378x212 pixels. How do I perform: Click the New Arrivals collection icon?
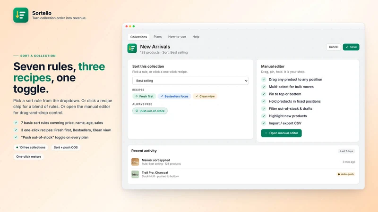click(x=132, y=49)
